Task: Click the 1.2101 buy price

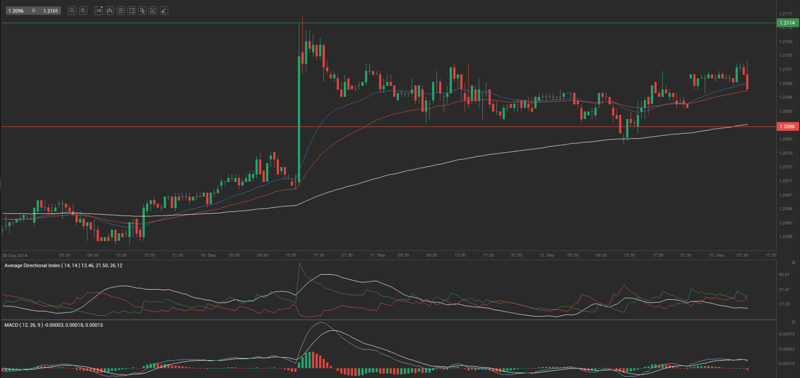Action: [50, 11]
